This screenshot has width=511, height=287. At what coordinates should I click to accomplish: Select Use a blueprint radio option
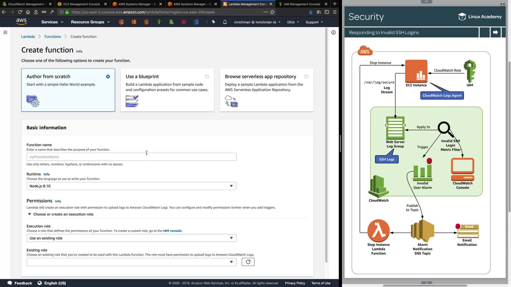coord(207,77)
